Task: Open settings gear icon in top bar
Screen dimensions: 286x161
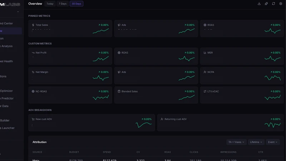Action: pos(281,4)
